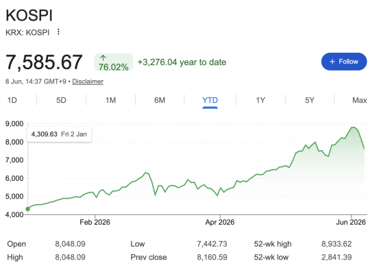Select the 1M range tab

pos(110,100)
